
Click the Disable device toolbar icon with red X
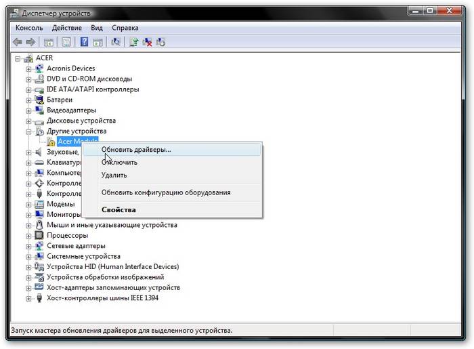coord(147,42)
